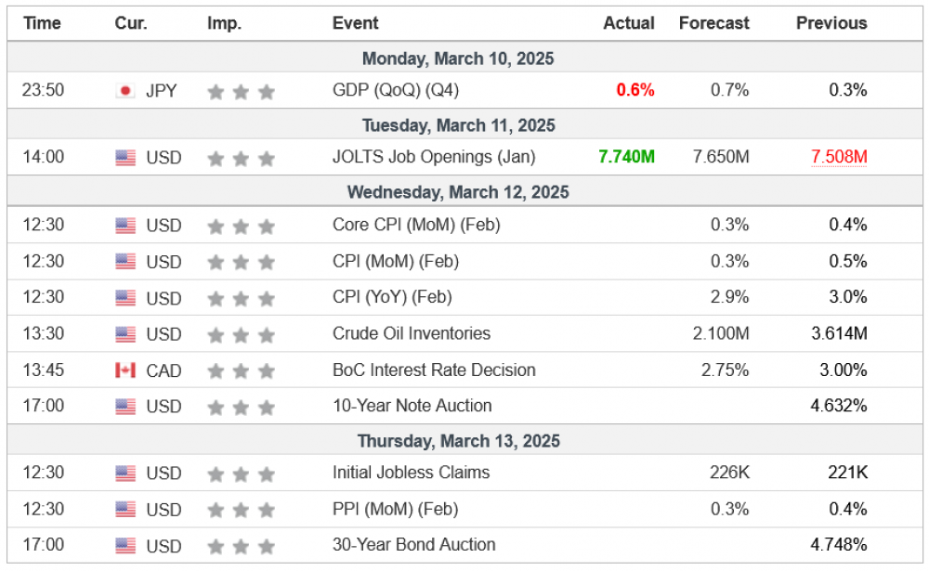
Task: Click the Japan flag icon beside JPY
Action: click(x=125, y=91)
